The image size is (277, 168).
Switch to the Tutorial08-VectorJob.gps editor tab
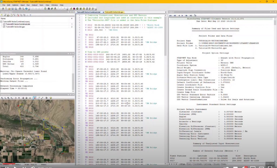[x=114, y=12]
